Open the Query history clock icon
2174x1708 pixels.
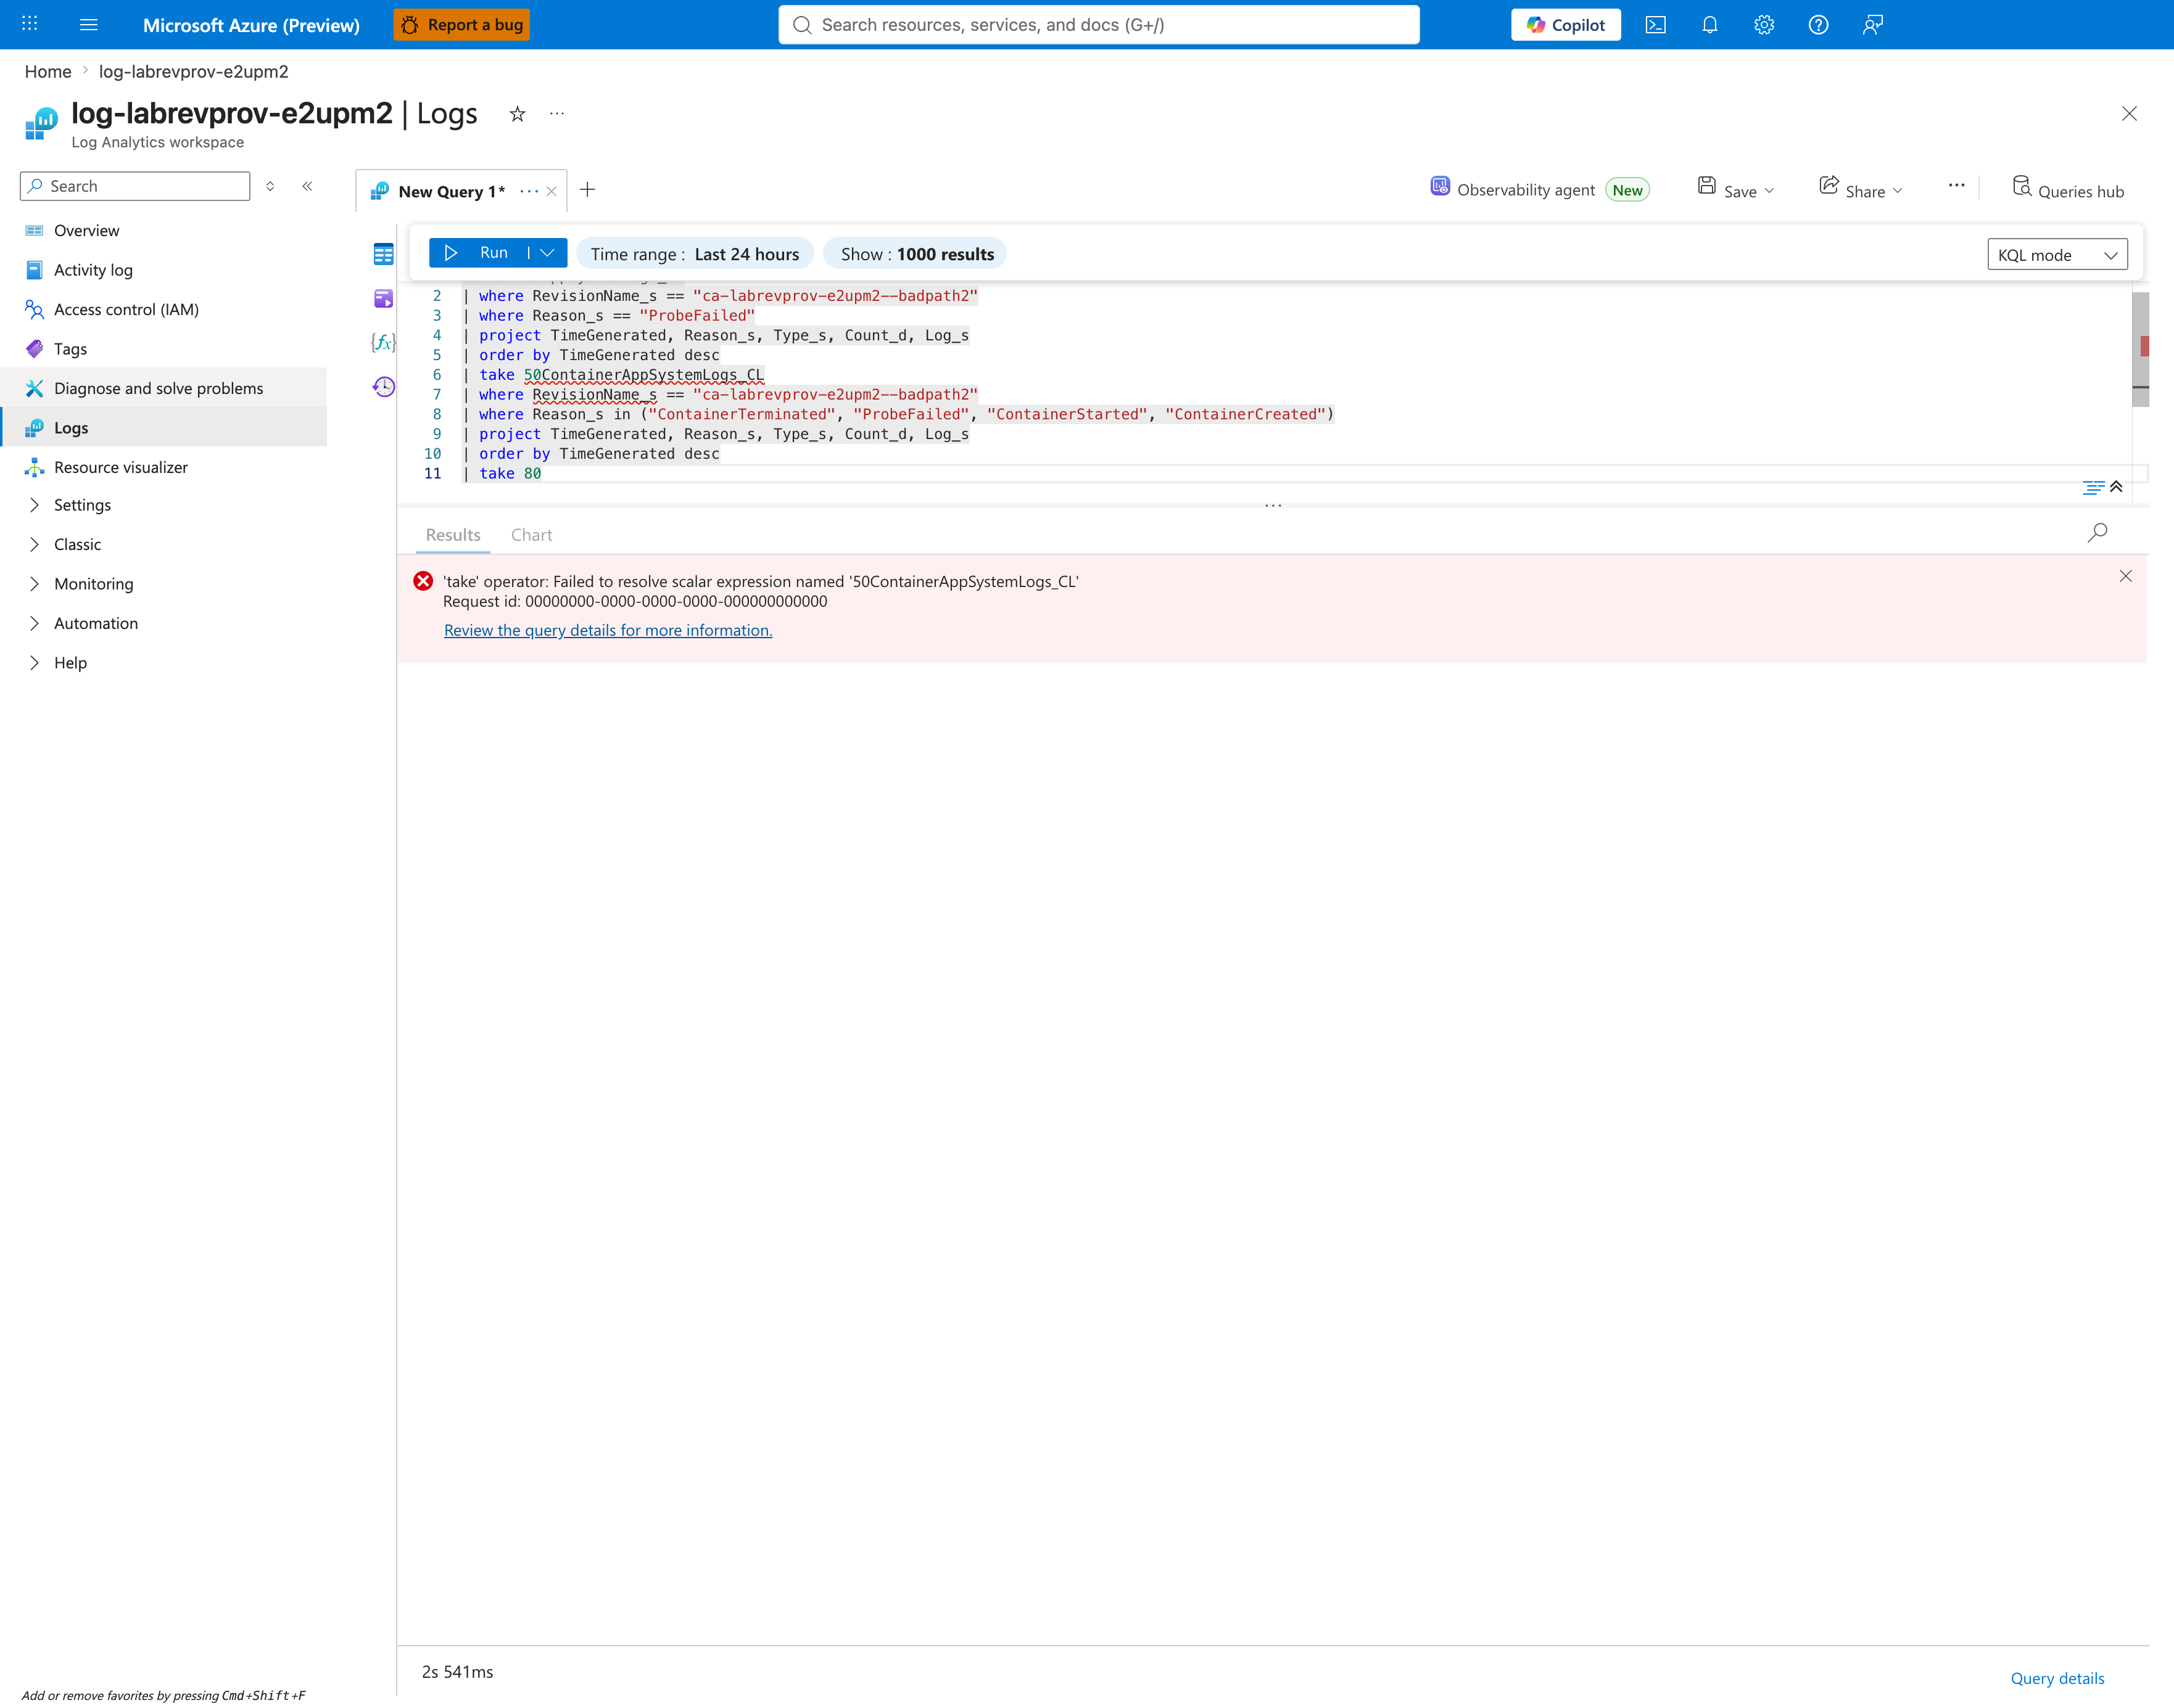click(383, 387)
